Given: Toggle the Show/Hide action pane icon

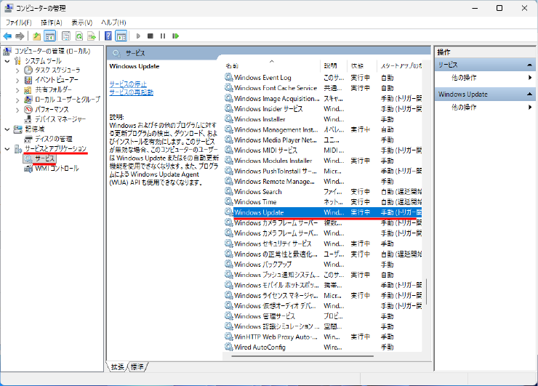Looking at the screenshot, I should (x=121, y=36).
